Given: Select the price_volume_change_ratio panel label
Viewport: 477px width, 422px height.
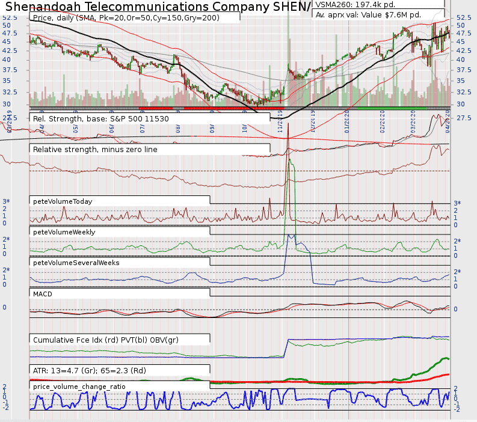Looking at the screenshot, I should tap(79, 387).
